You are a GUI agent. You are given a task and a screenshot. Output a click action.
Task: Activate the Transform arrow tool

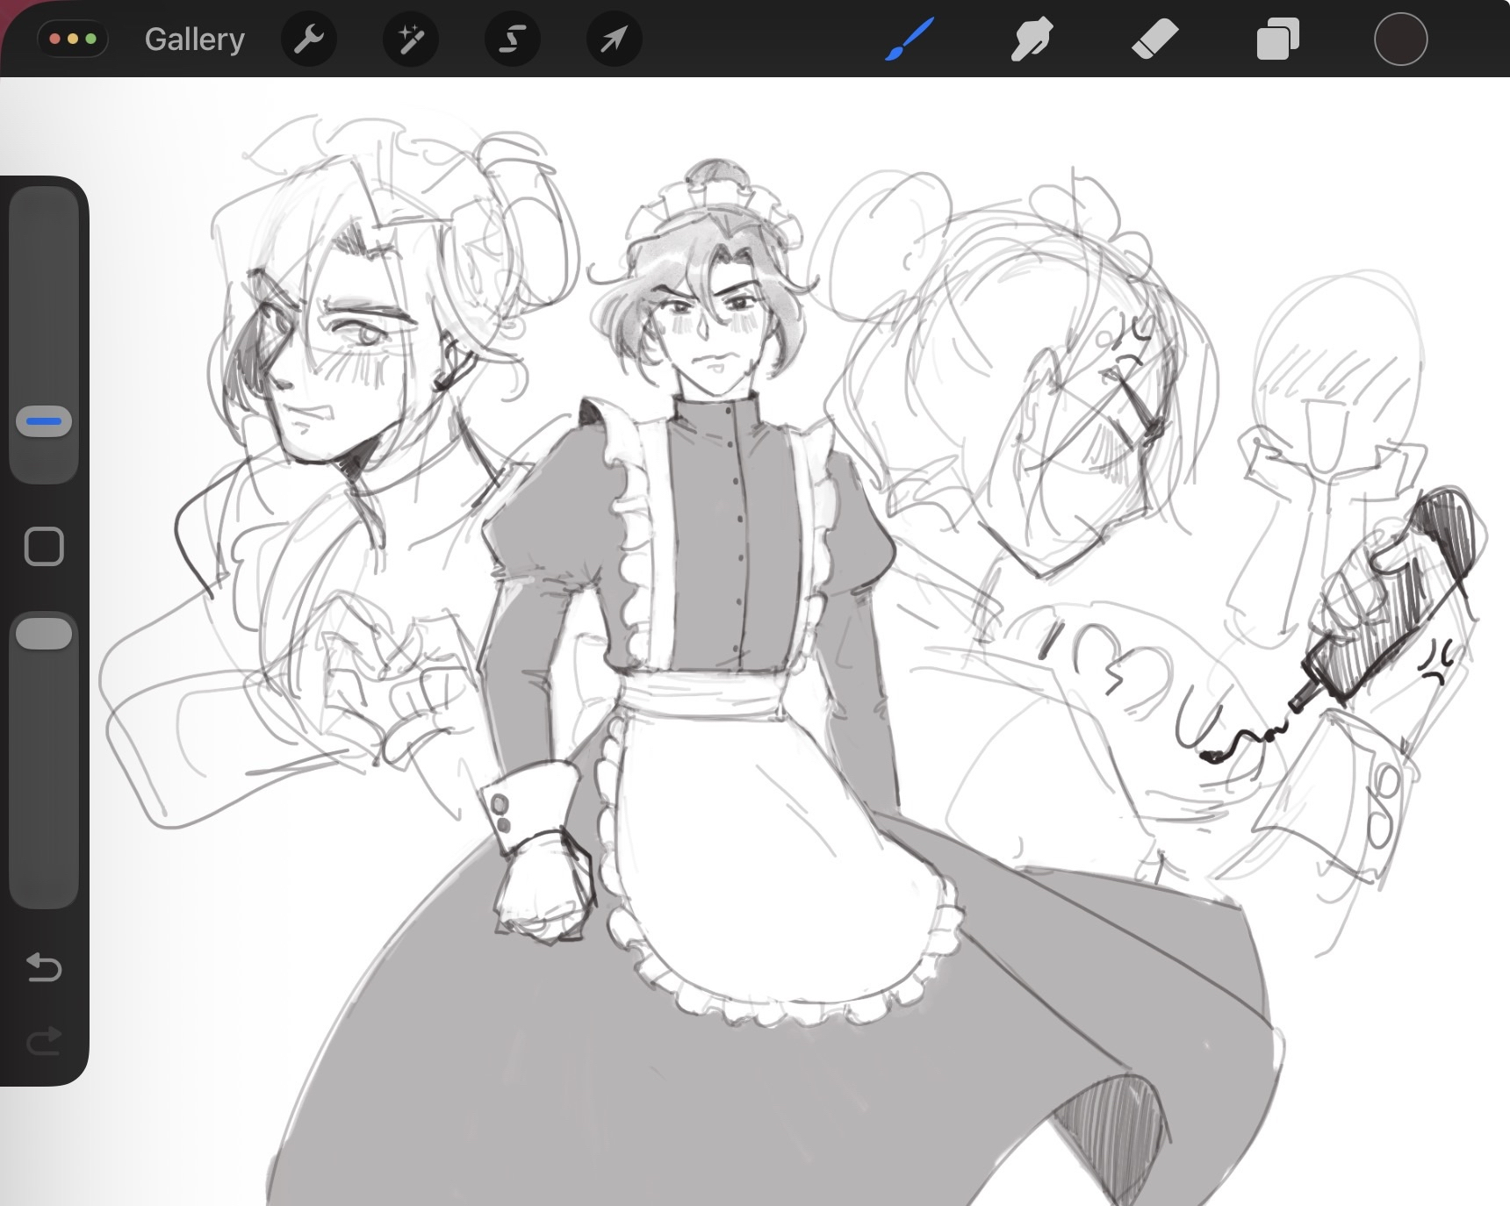click(x=614, y=39)
